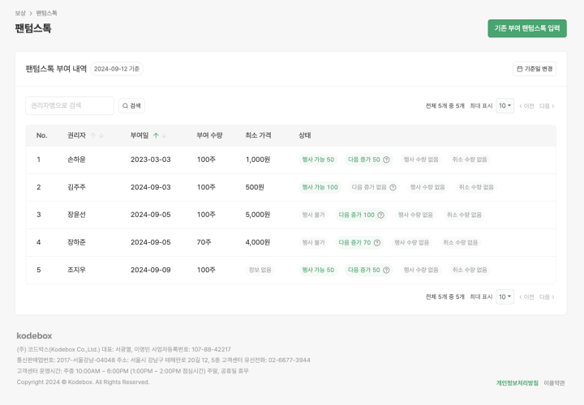Viewport: 584px width, 405px height.
Task: Click the 500원 minimum price cell
Action: pos(255,187)
